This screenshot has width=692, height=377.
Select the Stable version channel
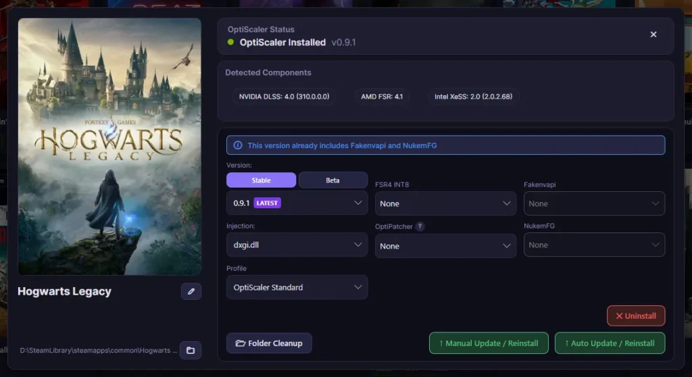262,180
